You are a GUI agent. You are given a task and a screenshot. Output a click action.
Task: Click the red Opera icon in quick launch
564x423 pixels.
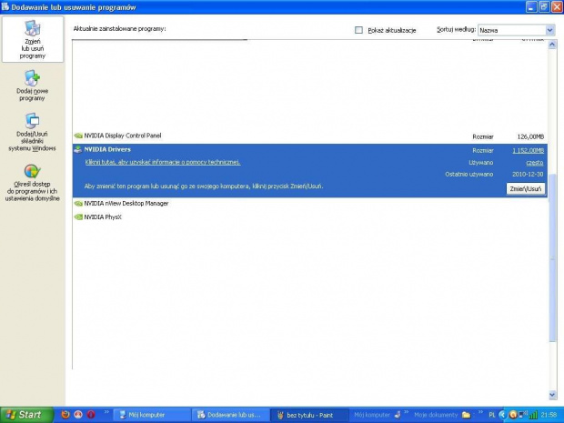click(91, 415)
